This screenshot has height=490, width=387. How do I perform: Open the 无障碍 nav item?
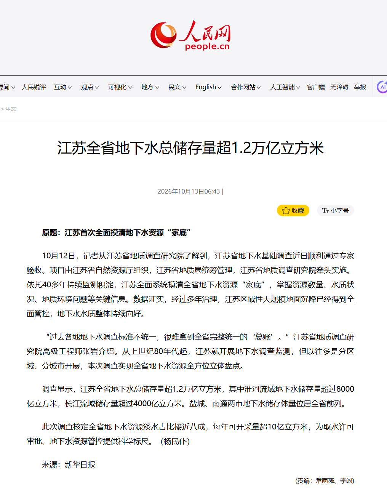(339, 87)
